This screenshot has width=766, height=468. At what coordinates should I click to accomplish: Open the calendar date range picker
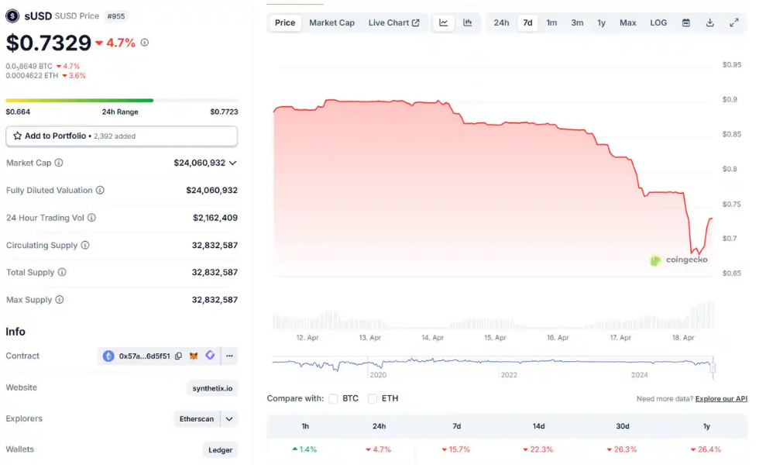(x=686, y=22)
